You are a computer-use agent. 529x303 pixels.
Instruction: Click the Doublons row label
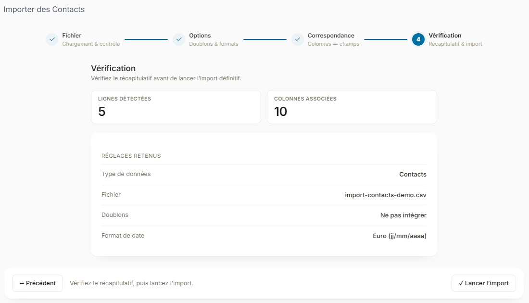coord(115,215)
